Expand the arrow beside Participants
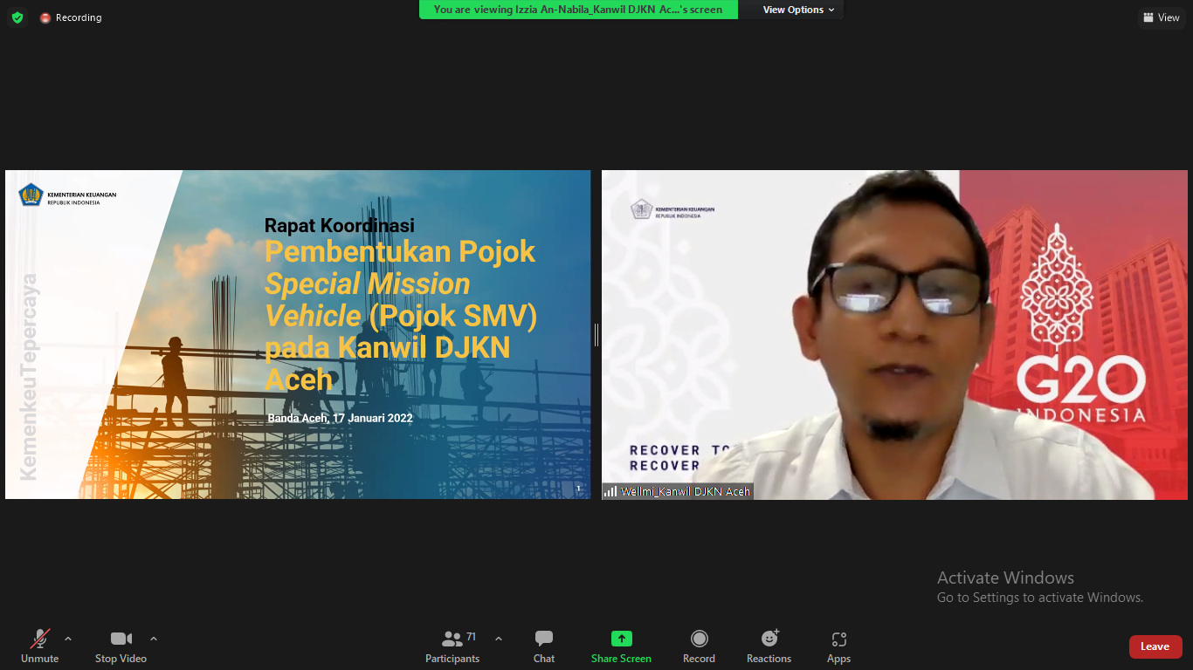This screenshot has width=1193, height=670. tap(499, 639)
